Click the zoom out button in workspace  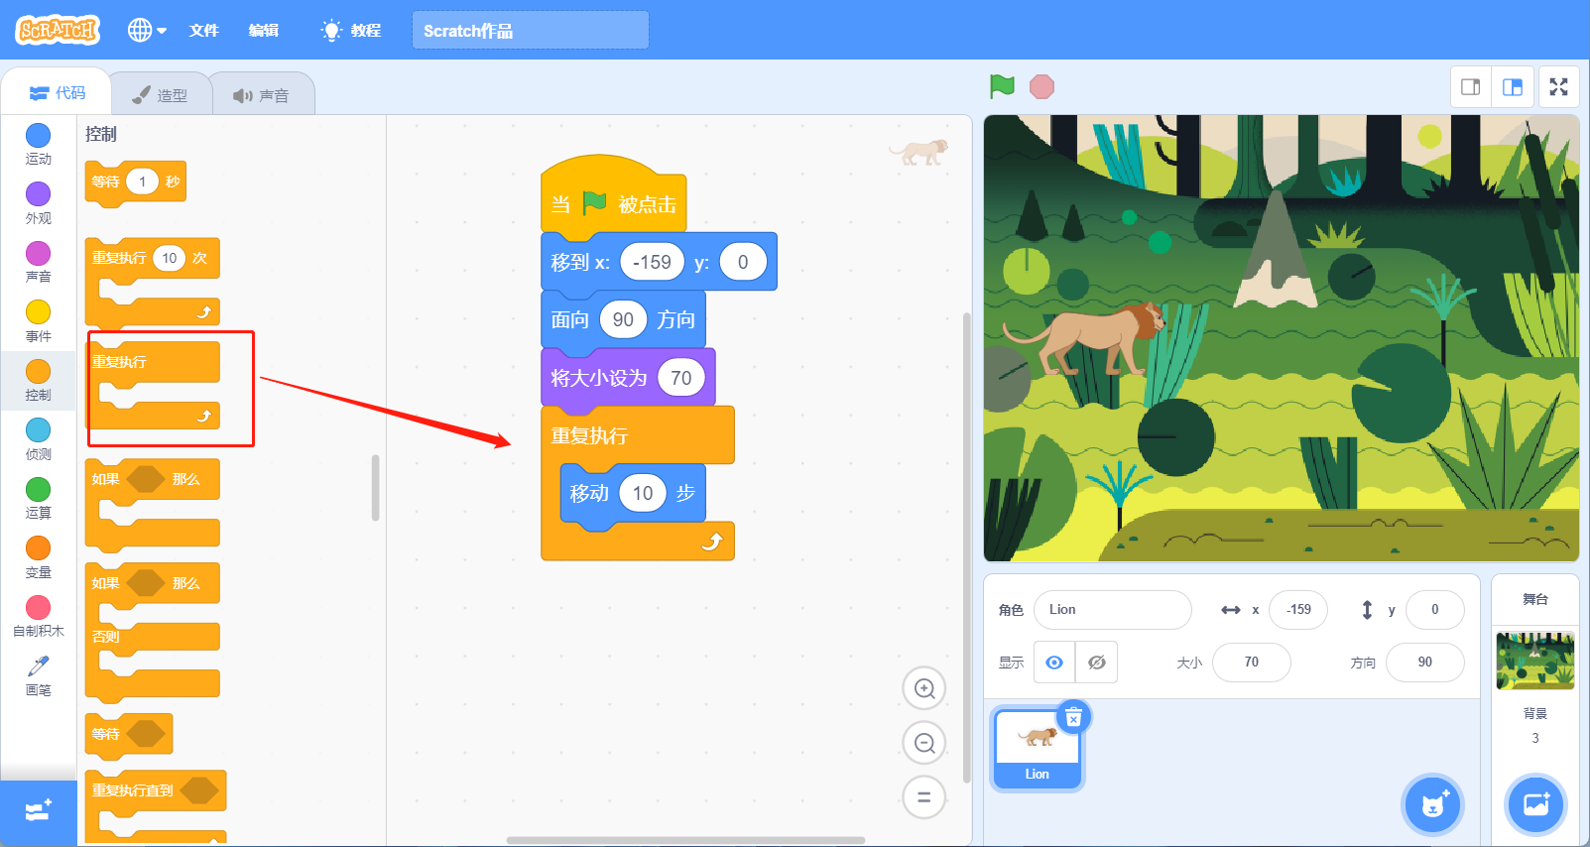coord(924,743)
